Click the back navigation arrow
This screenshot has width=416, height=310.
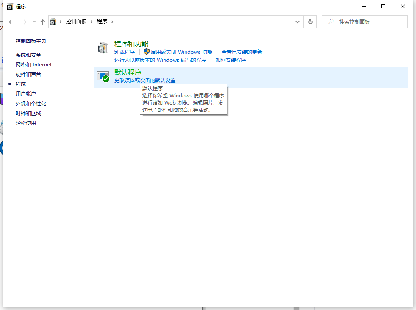point(11,22)
